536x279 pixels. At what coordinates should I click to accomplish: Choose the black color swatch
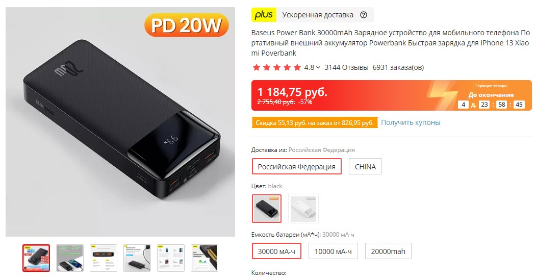[x=267, y=209]
